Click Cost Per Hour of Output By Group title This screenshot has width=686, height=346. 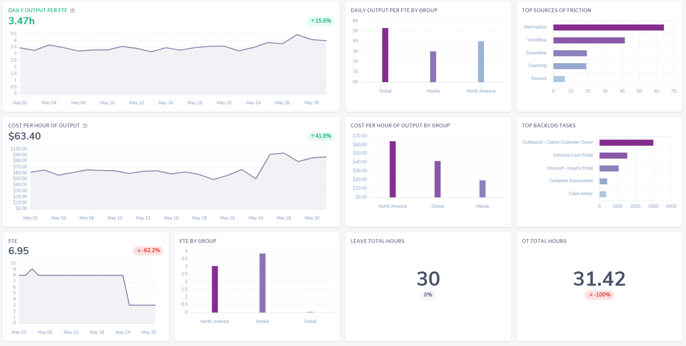pyautogui.click(x=400, y=126)
